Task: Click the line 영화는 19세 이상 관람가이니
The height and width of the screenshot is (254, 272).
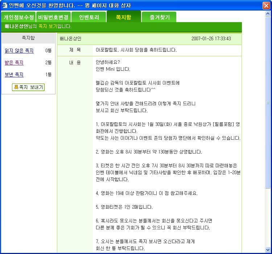Action: [147, 193]
